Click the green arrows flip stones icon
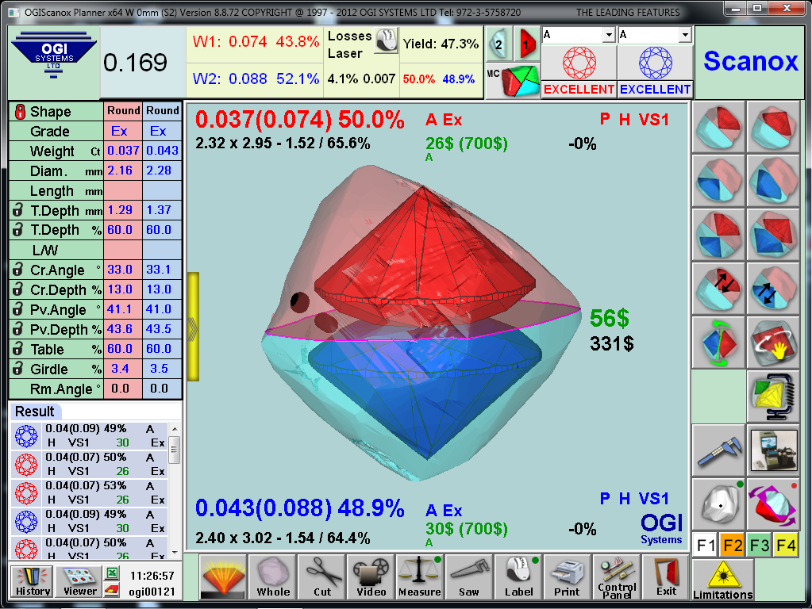 pyautogui.click(x=718, y=343)
